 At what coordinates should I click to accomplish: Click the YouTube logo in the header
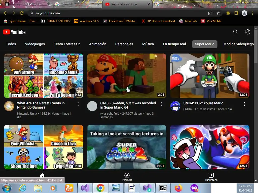(x=14, y=32)
